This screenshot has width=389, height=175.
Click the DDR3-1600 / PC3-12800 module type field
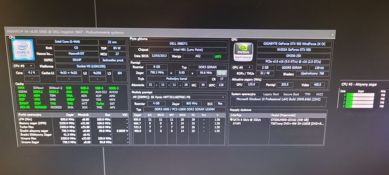pos(184,110)
